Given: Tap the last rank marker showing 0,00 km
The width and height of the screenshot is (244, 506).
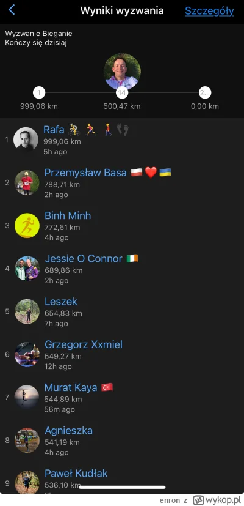Looking at the screenshot, I should coord(205,93).
